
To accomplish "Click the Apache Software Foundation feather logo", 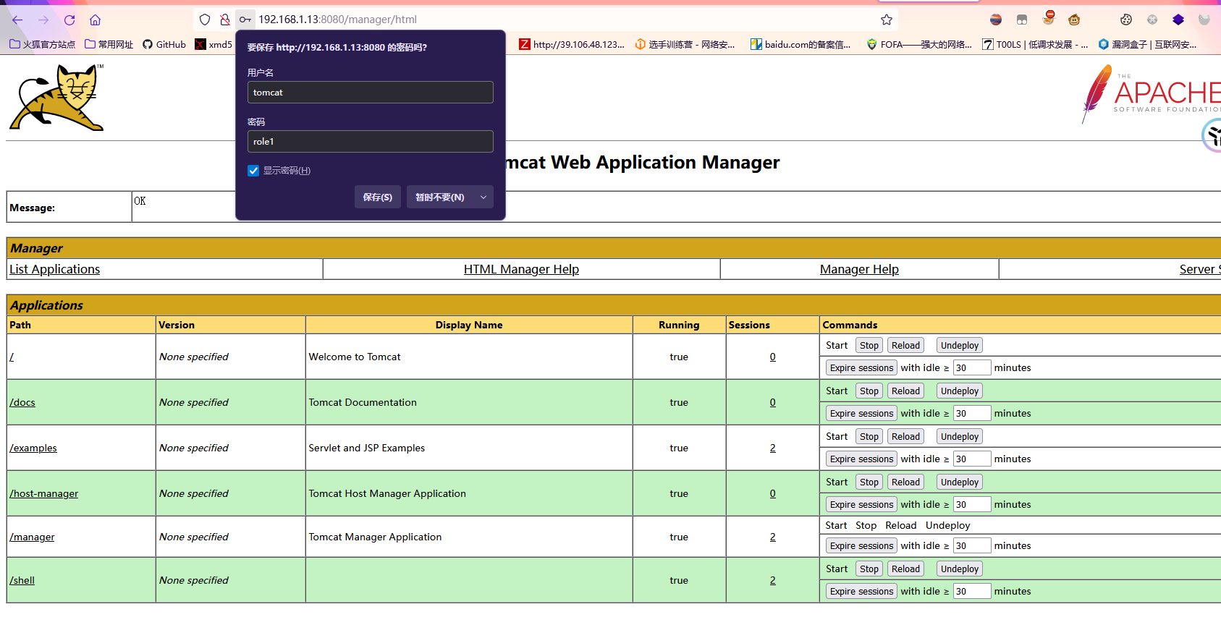I will click(1151, 94).
